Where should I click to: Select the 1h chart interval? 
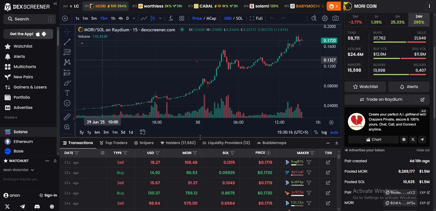[x=113, y=18]
